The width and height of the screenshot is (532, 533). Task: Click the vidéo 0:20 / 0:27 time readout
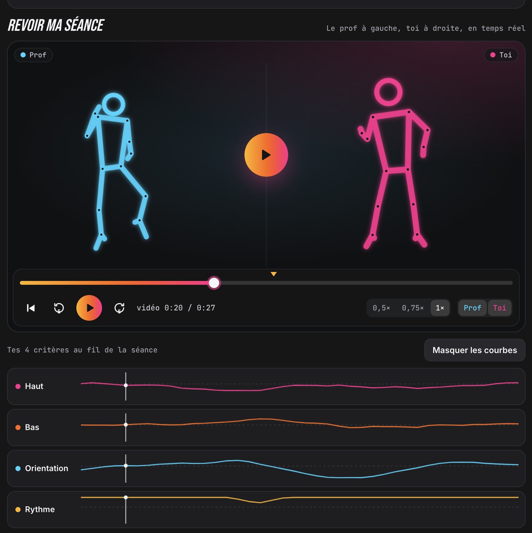(176, 308)
